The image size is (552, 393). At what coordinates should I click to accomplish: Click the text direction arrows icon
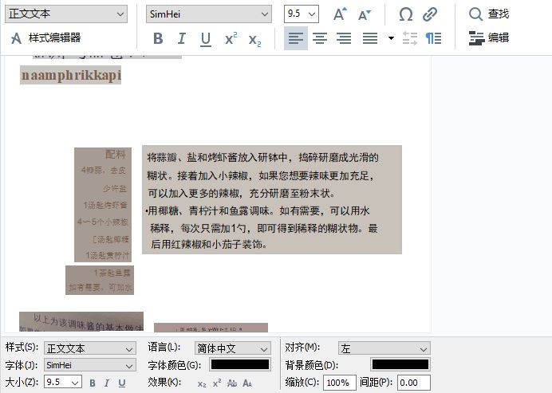point(410,38)
